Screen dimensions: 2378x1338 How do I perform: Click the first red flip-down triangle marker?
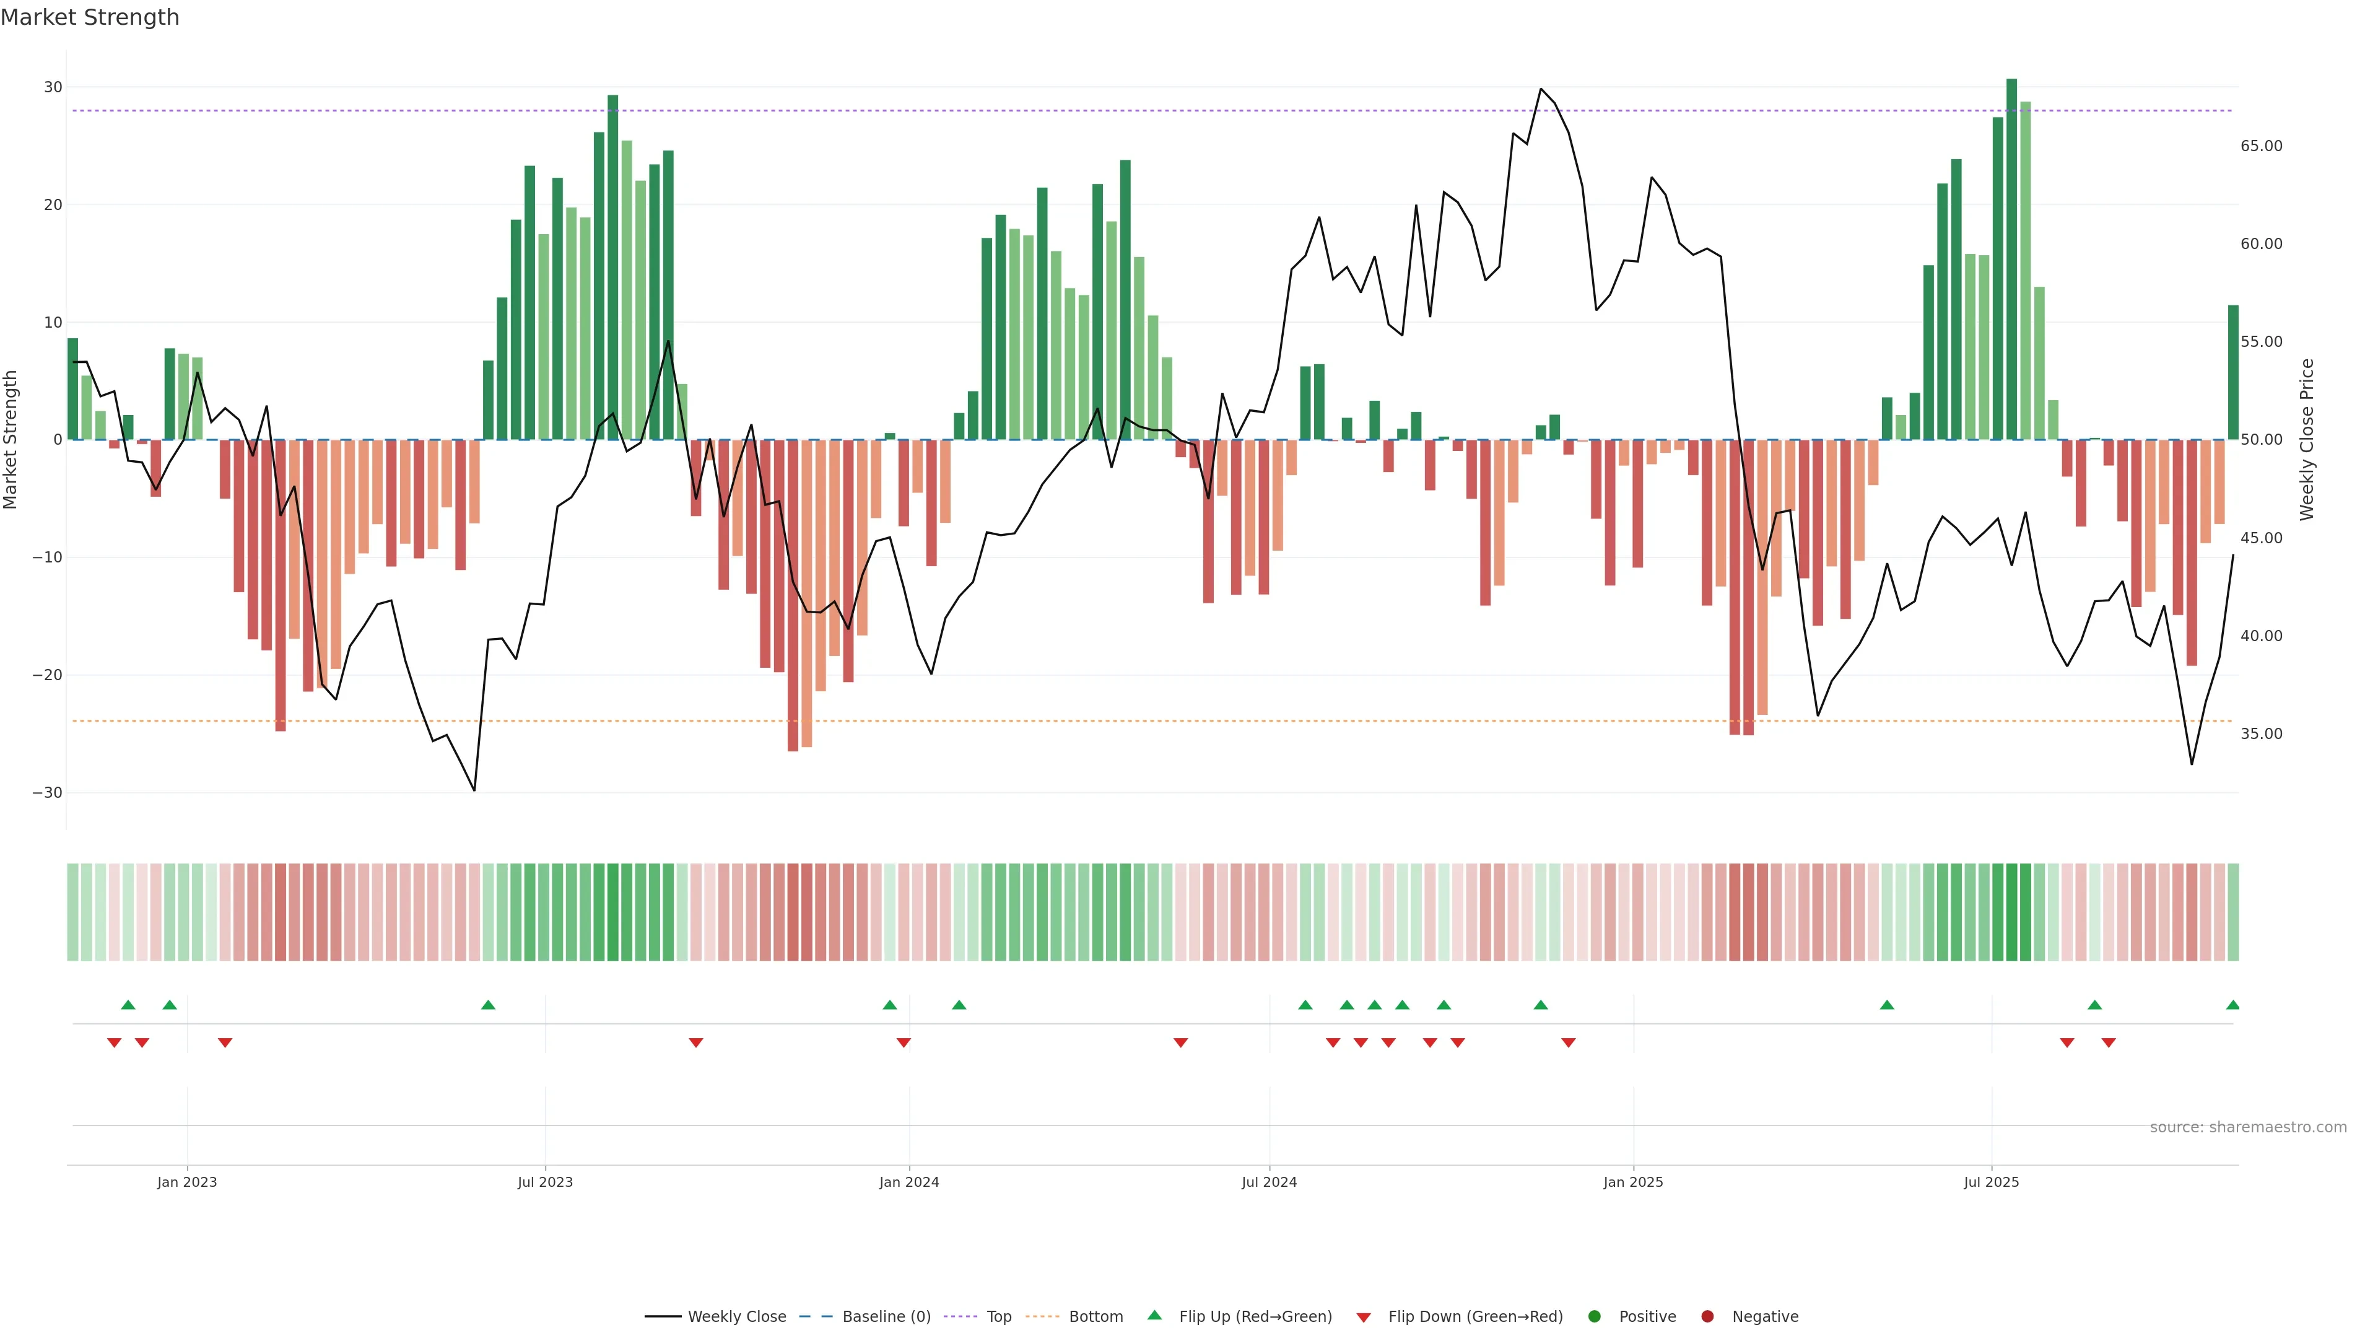point(115,1043)
